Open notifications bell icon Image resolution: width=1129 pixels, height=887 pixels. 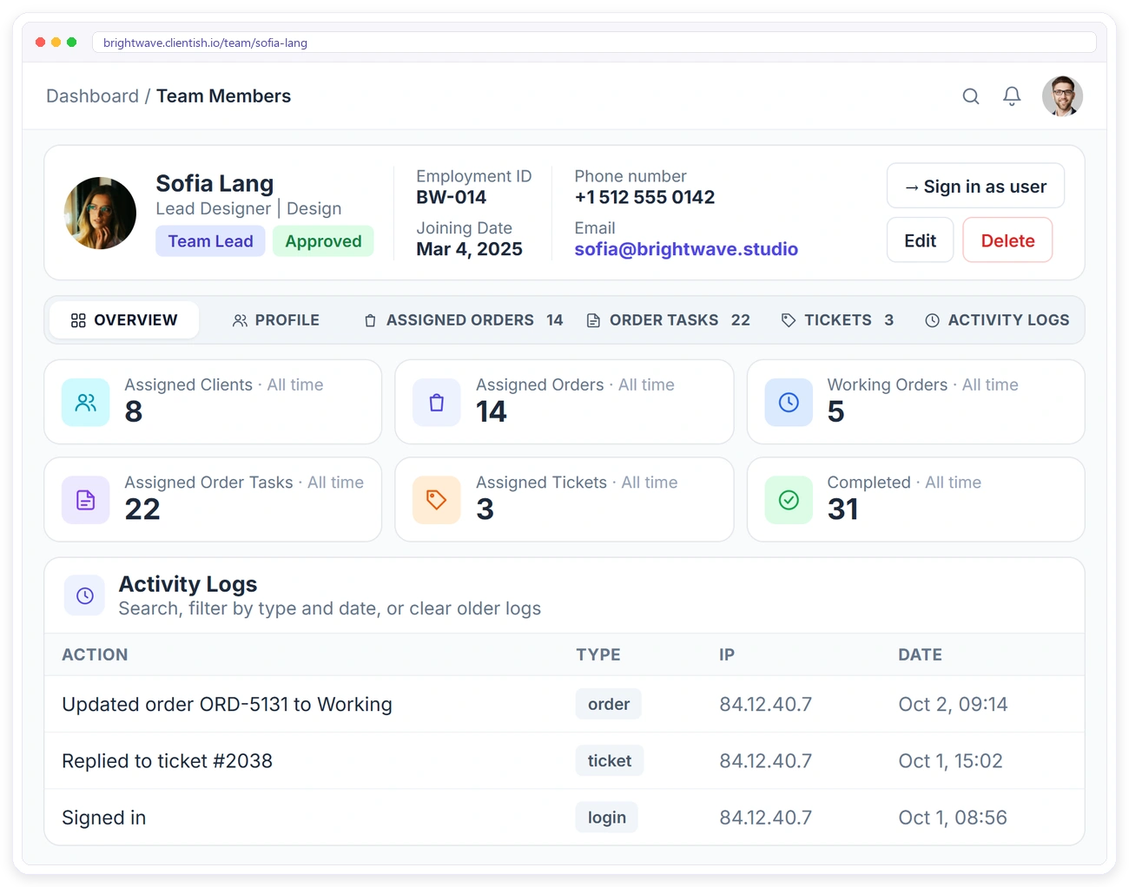click(1012, 96)
